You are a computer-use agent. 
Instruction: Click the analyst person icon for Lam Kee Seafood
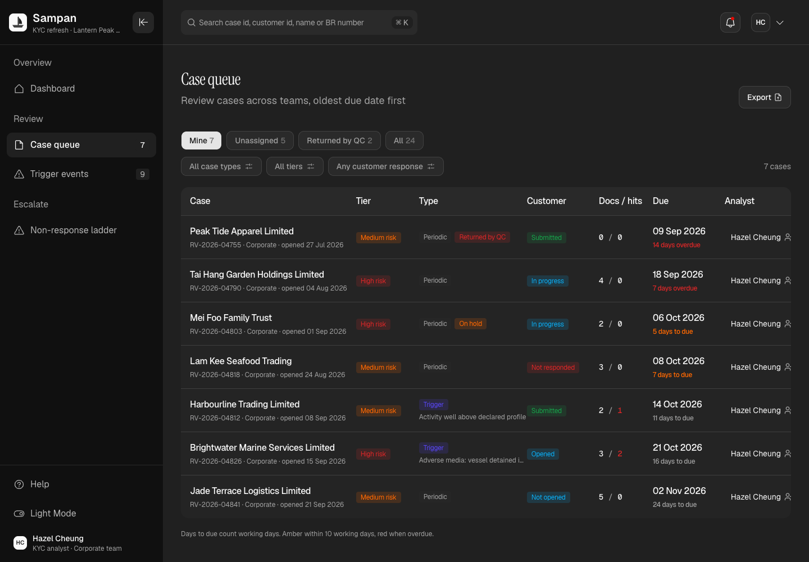tap(788, 367)
